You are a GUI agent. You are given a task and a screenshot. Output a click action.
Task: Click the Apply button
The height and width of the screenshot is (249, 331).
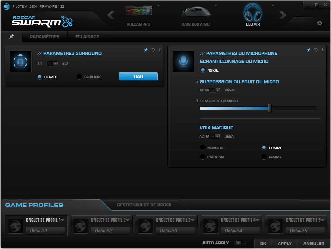(284, 244)
